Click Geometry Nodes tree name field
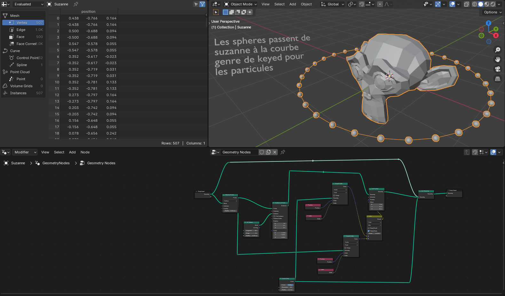The width and height of the screenshot is (505, 296). click(x=239, y=152)
